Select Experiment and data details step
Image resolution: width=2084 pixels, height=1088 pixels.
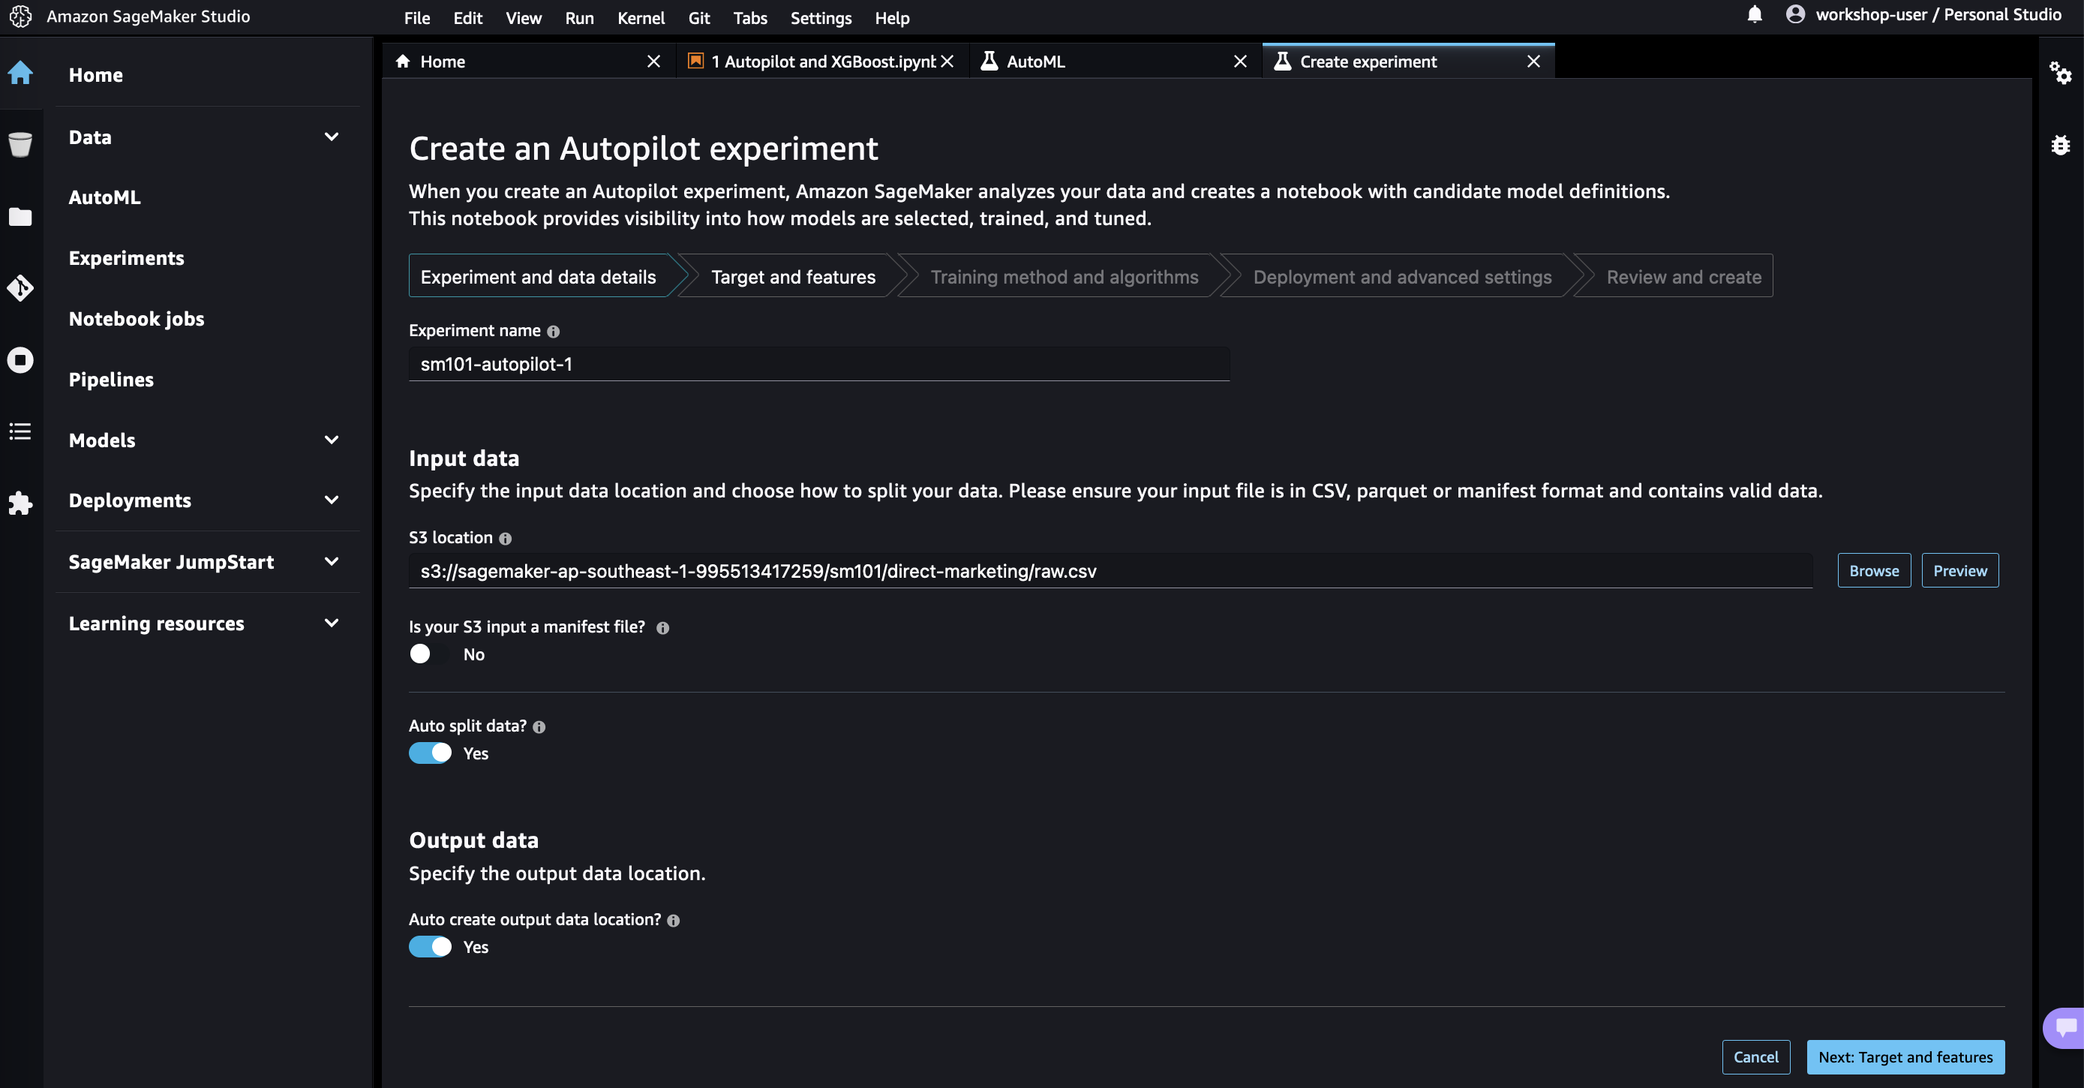[538, 277]
